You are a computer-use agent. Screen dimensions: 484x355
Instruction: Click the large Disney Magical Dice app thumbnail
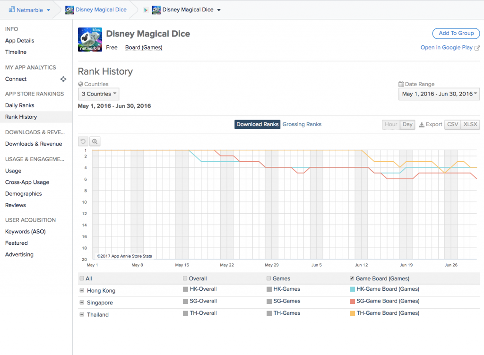[90, 40]
